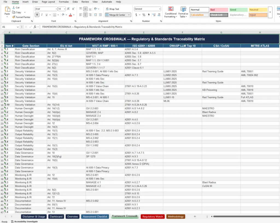Apply the Check Cell style
Screen dimensions: 280x223
(218, 15)
